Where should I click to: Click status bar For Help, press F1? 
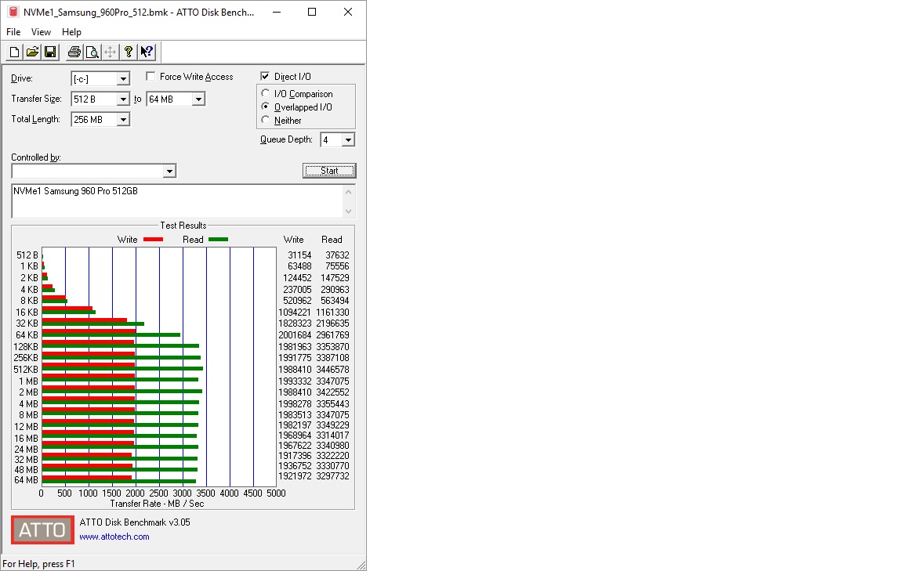pos(38,564)
